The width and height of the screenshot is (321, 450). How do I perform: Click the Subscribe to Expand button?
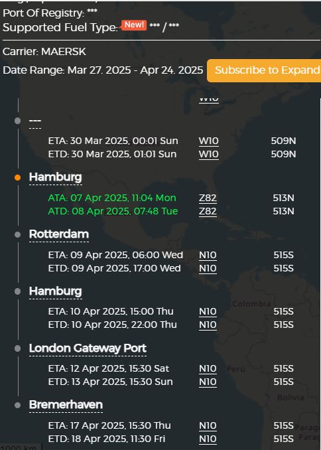(264, 70)
